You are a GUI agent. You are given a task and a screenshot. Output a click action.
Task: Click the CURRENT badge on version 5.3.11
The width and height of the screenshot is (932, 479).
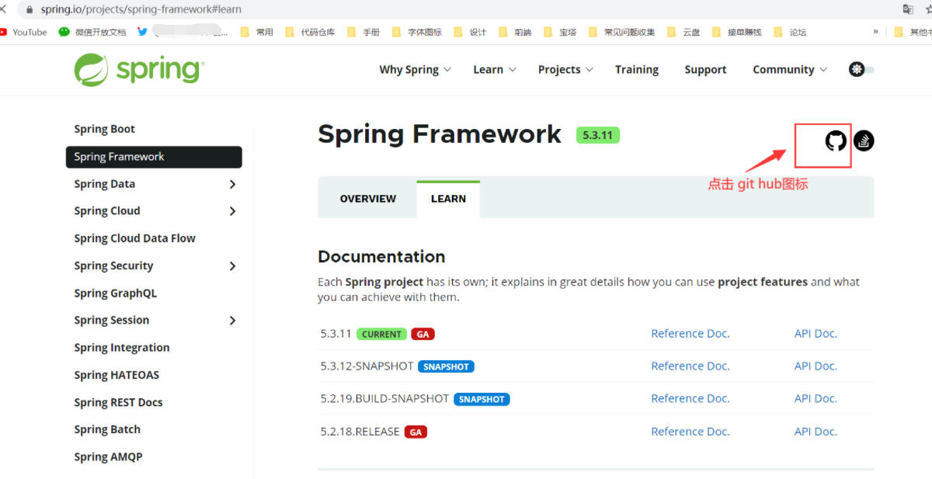pyautogui.click(x=381, y=334)
